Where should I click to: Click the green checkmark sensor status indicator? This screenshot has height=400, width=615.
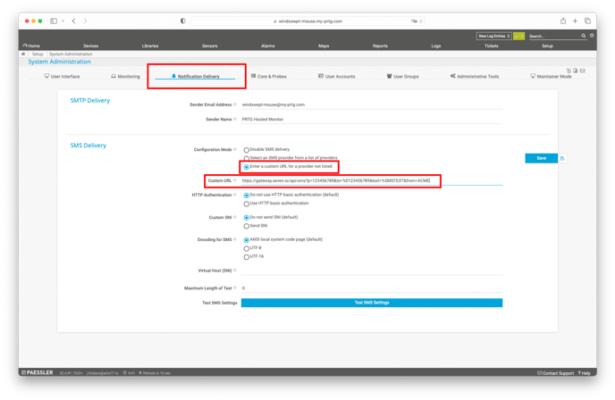[518, 37]
